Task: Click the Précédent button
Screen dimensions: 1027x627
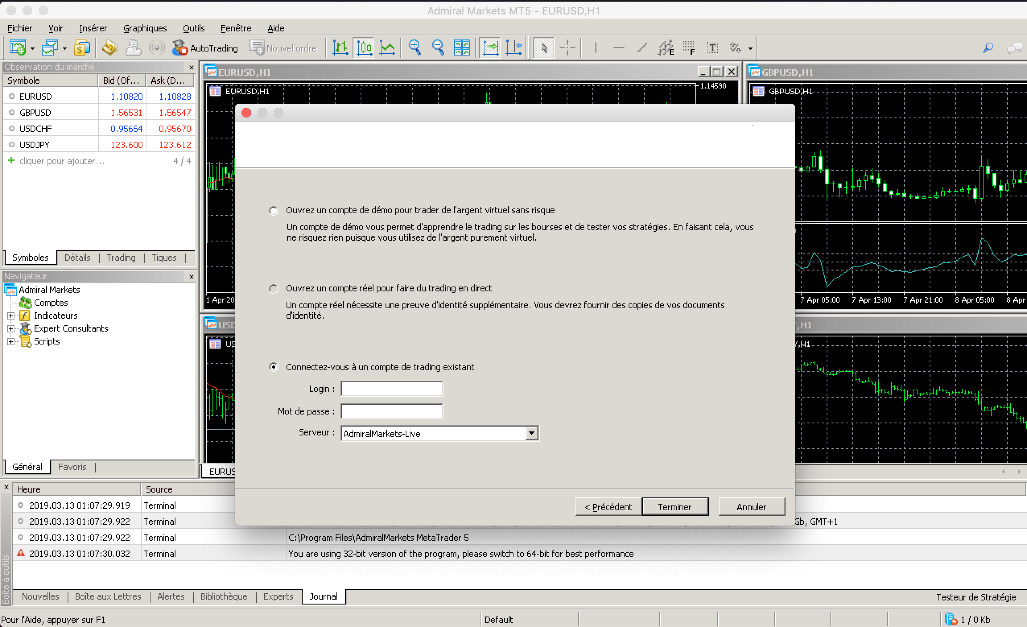Action: [x=608, y=507]
